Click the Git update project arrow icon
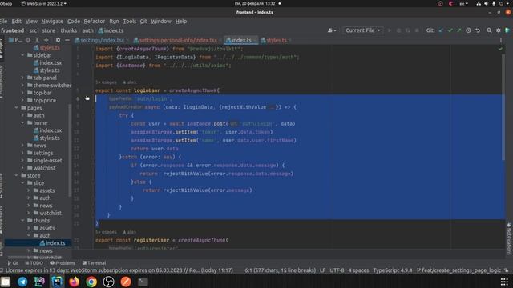 441,30
